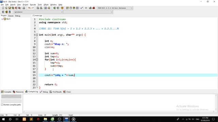Open the Resources bottom panel tab
Viewport: 218px width, 122px height.
click(x=18, y=92)
